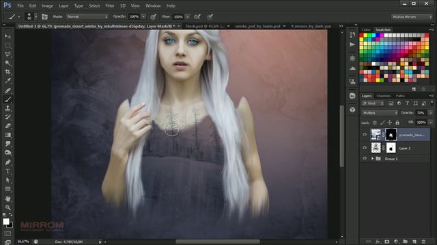Add a layer mask from Layers footer
Screen dimensions: 437x245
(387, 242)
